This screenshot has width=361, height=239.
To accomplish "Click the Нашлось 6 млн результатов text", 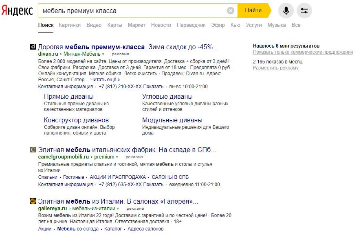I will point(286,46).
